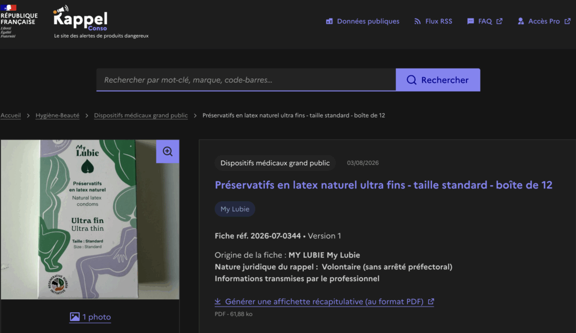Open Données publiques link
The image size is (576, 333).
tap(363, 21)
